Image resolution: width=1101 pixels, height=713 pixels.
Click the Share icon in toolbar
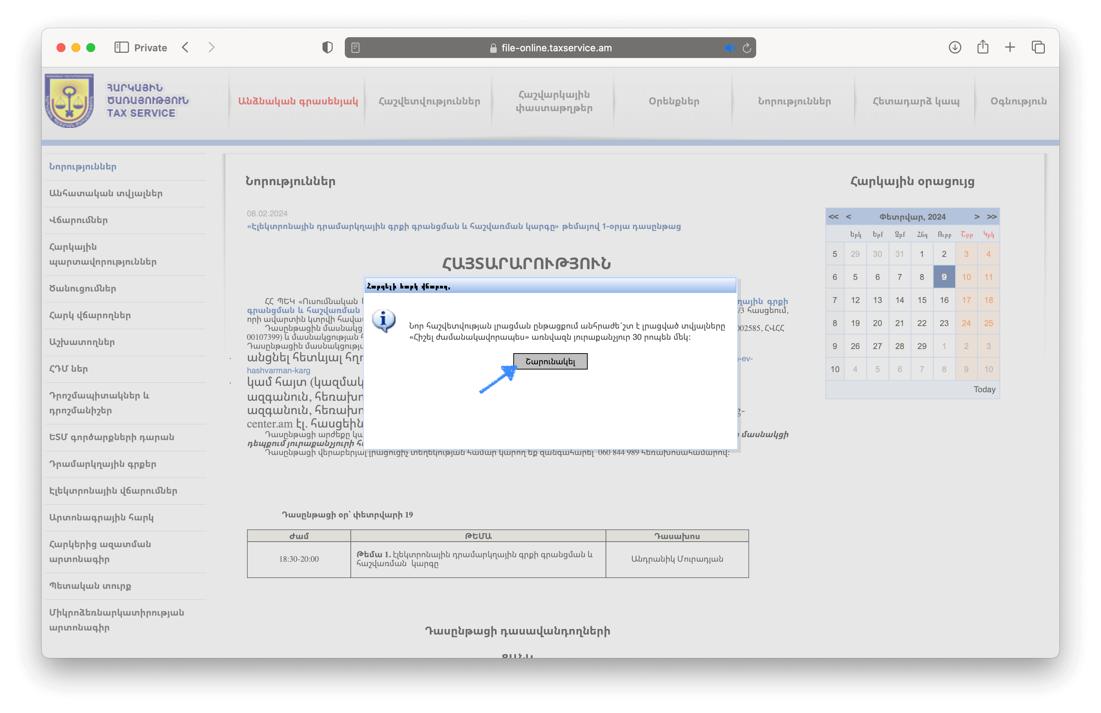coord(983,47)
